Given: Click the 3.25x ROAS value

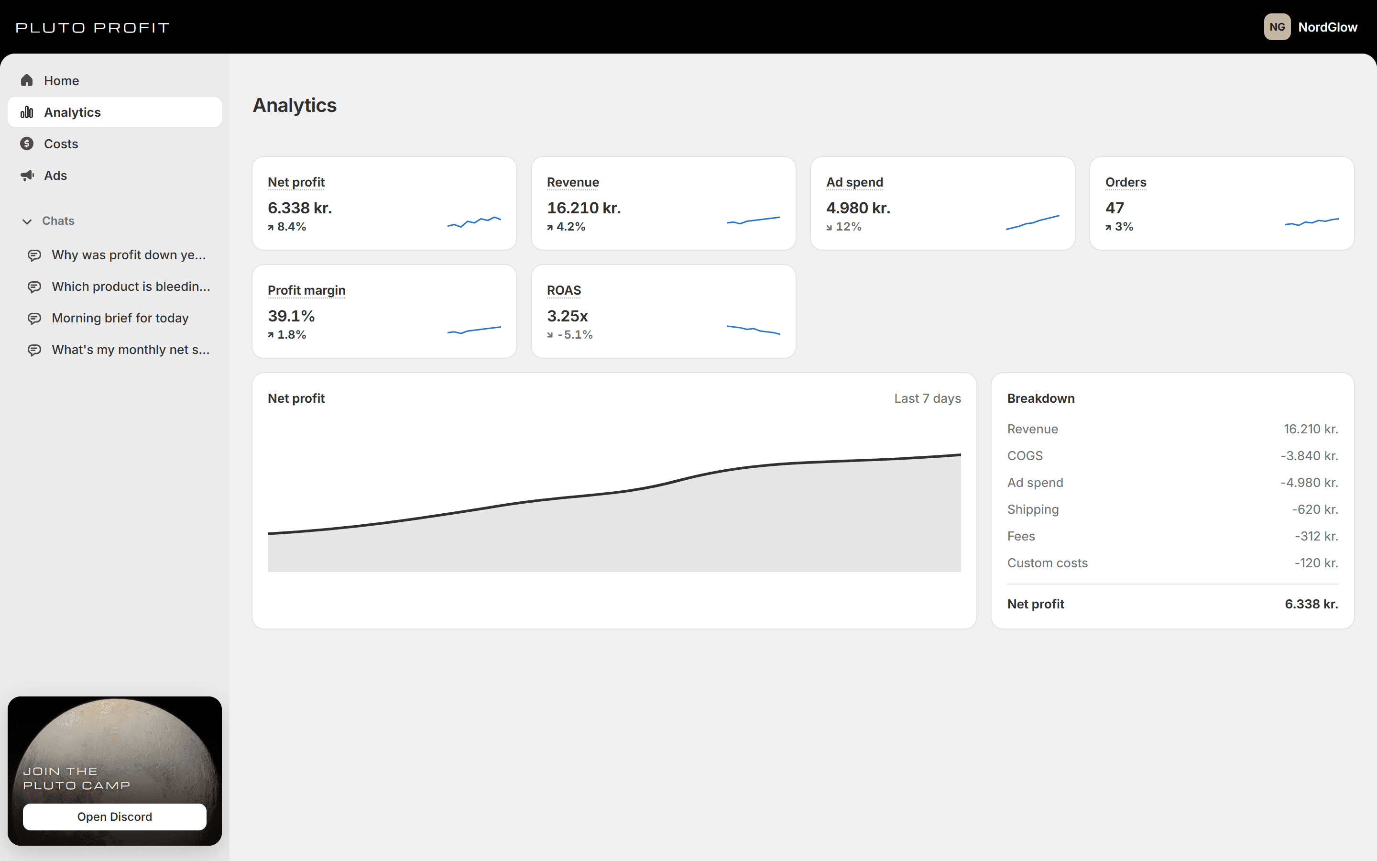Looking at the screenshot, I should pos(568,316).
